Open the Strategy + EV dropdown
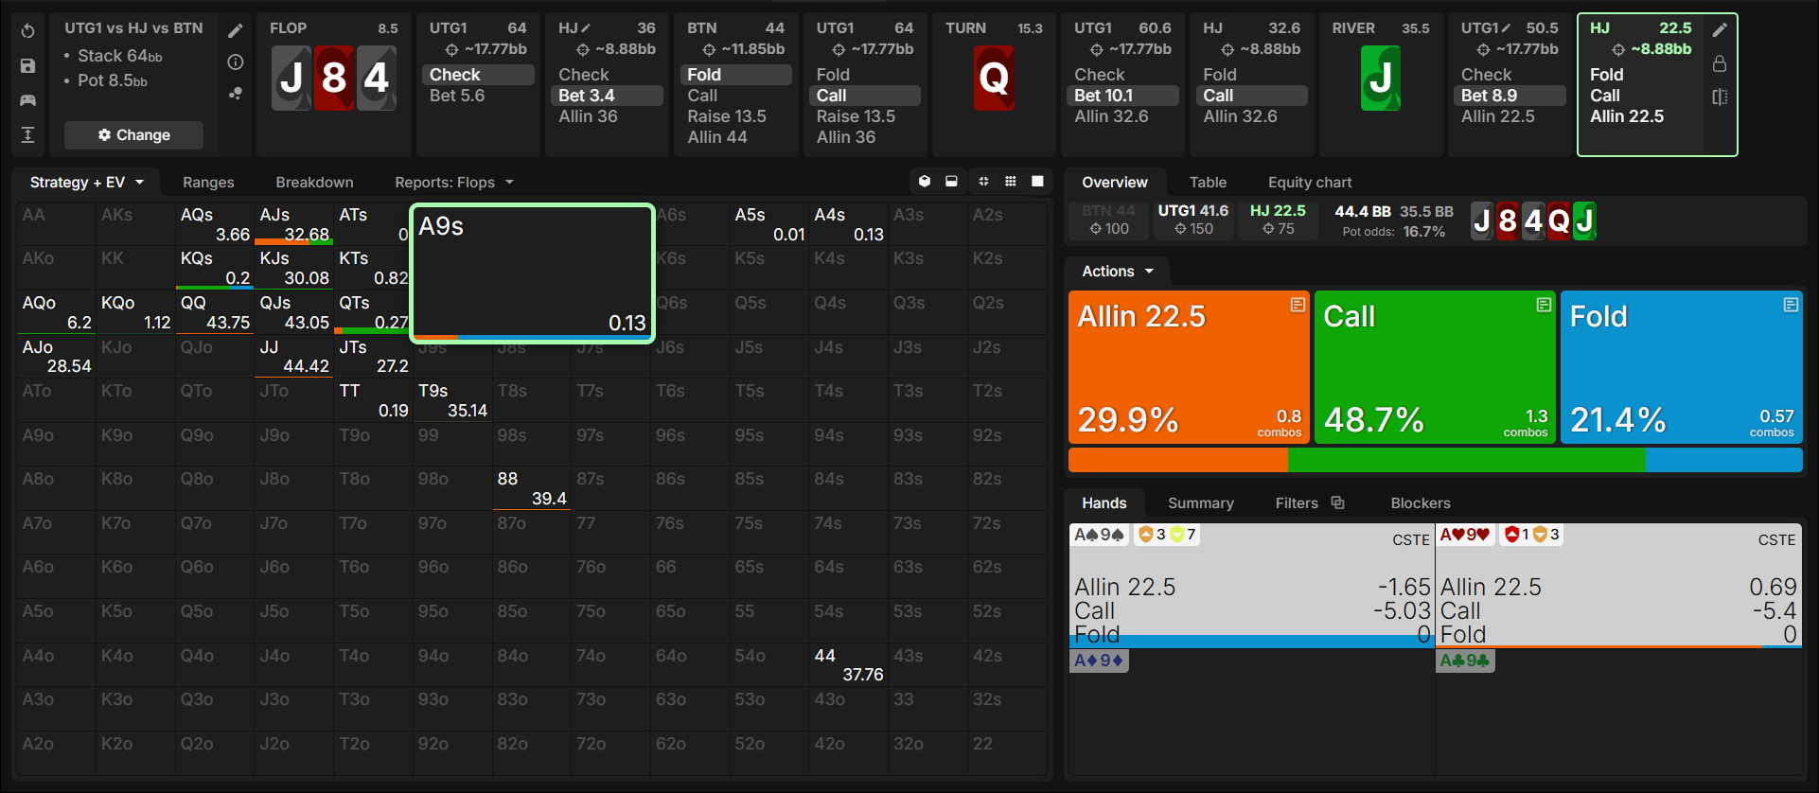This screenshot has width=1819, height=793. 86,183
